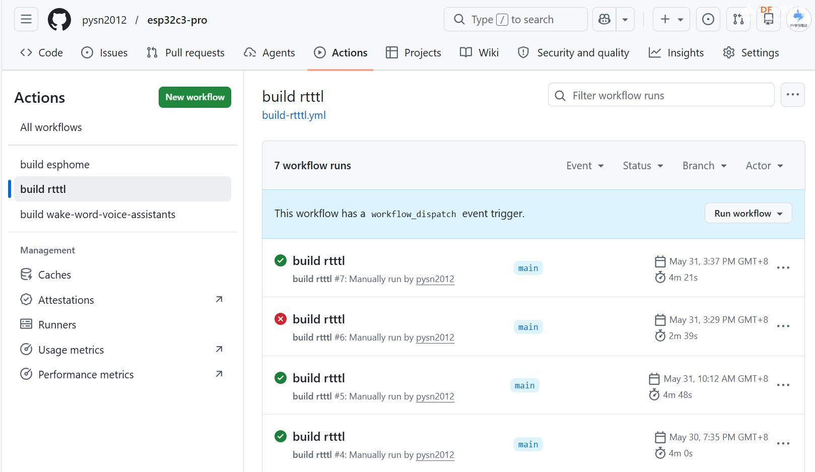Open the build-rtttl.yml file link

(294, 115)
